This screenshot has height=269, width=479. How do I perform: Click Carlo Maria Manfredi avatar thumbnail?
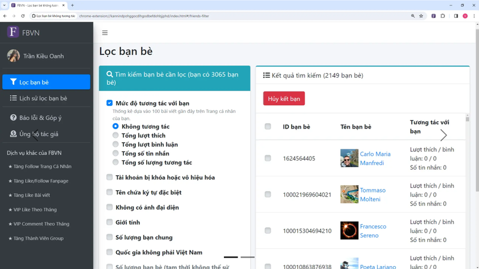(349, 158)
